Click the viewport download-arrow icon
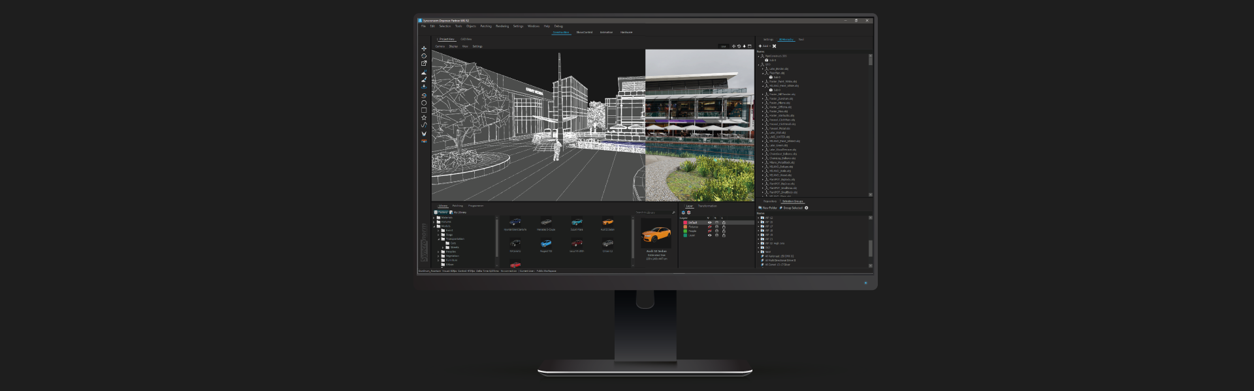1254x391 pixels. point(745,46)
